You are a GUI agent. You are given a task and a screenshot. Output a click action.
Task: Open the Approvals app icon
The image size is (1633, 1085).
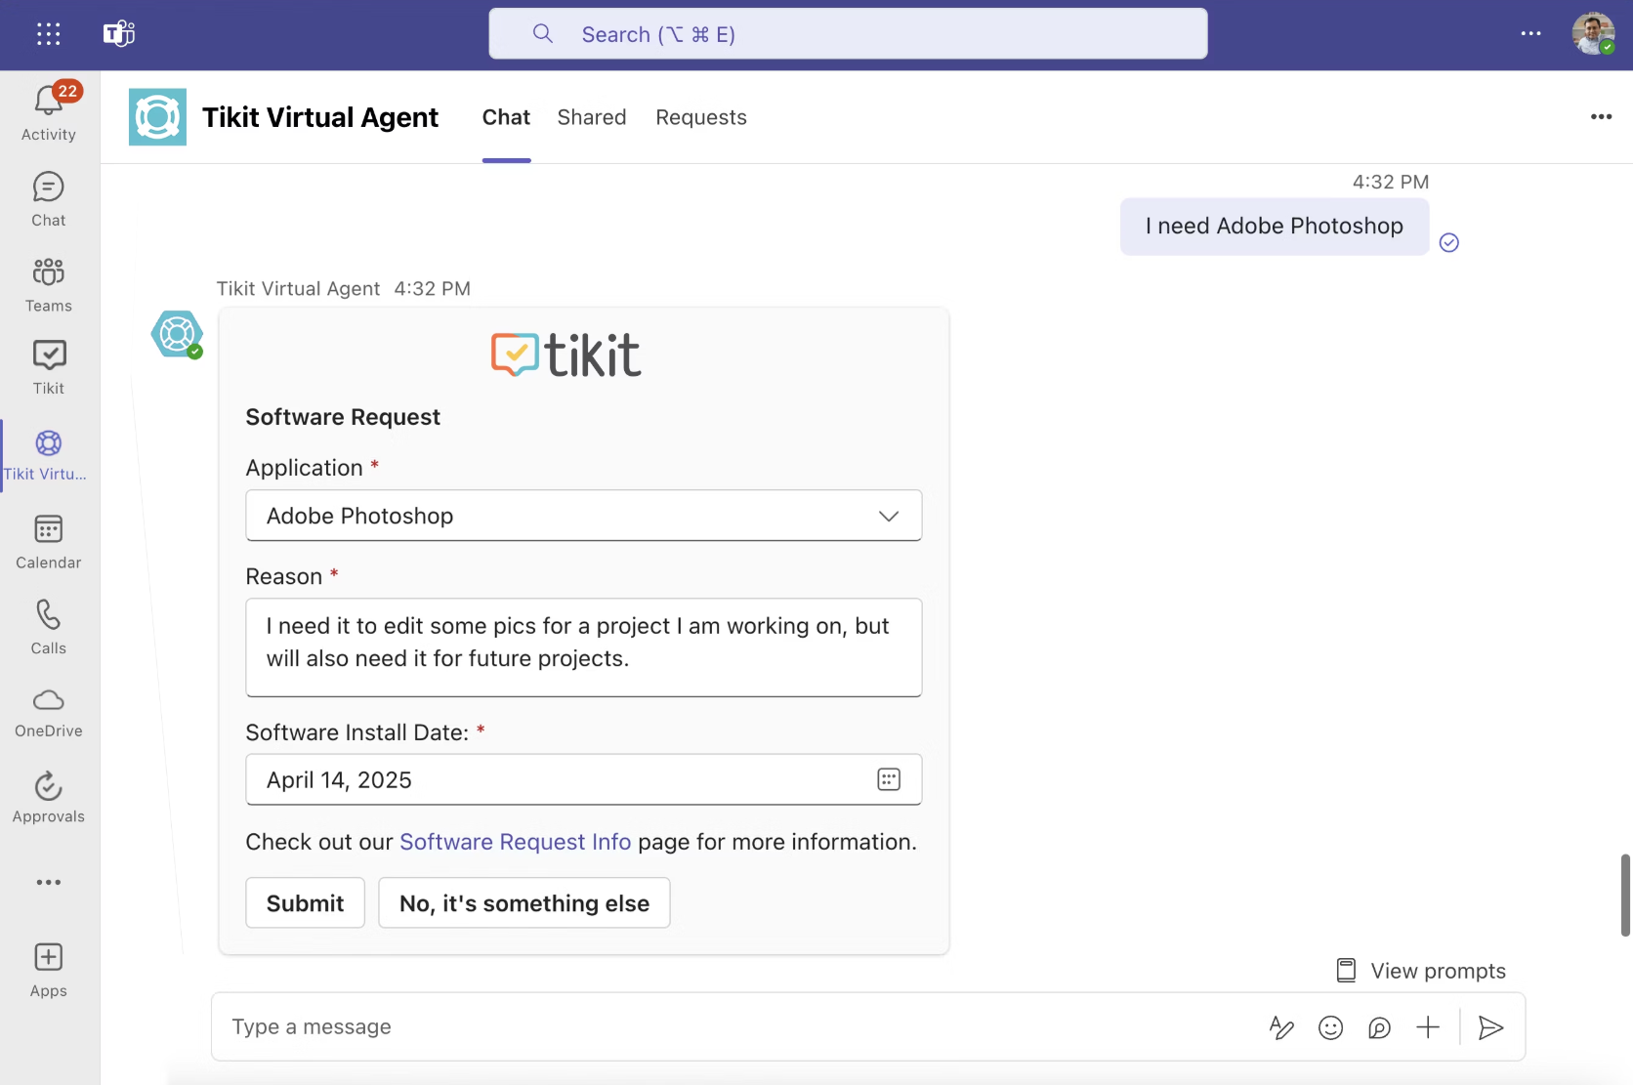coord(48,786)
